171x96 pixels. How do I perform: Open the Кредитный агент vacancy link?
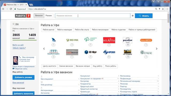pos(87,86)
